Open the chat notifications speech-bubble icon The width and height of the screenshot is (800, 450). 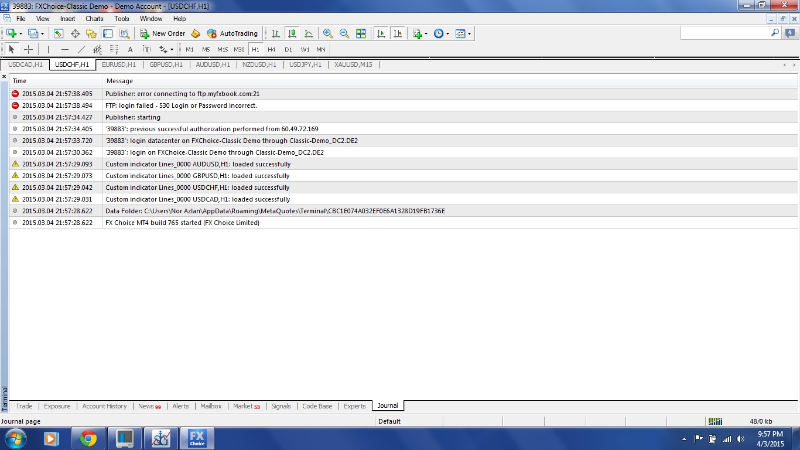point(791,33)
